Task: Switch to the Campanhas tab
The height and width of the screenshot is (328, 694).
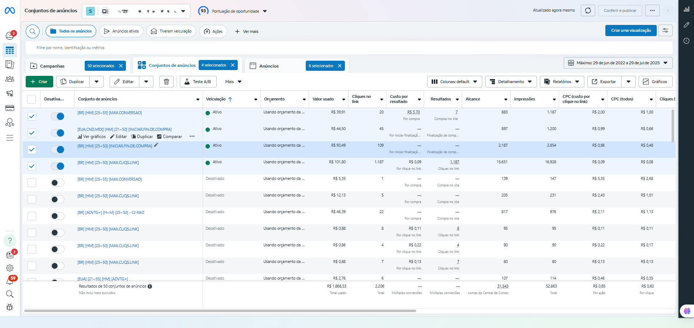Action: [x=52, y=66]
